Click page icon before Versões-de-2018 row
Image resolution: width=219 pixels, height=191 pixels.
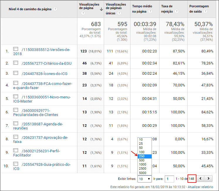(x=16, y=49)
